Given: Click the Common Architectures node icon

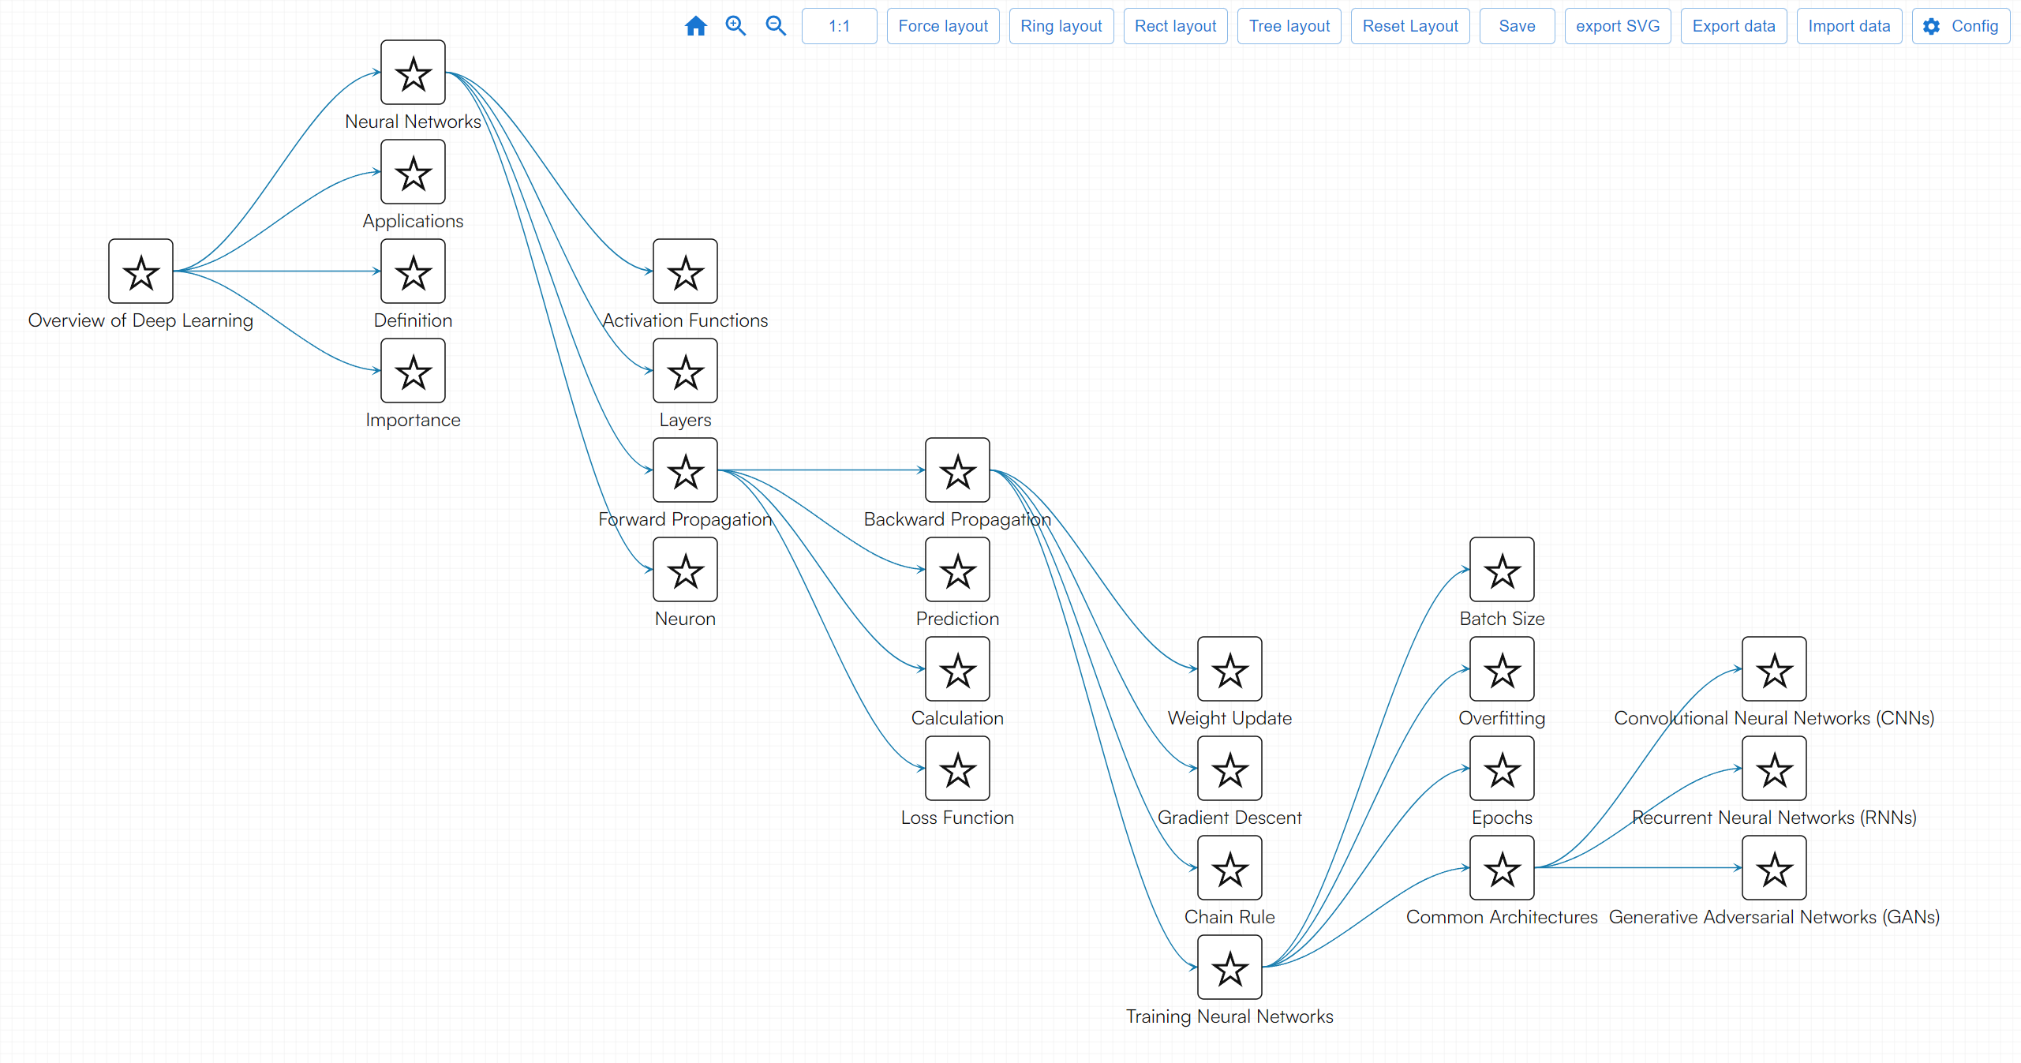Looking at the screenshot, I should pos(1502,868).
